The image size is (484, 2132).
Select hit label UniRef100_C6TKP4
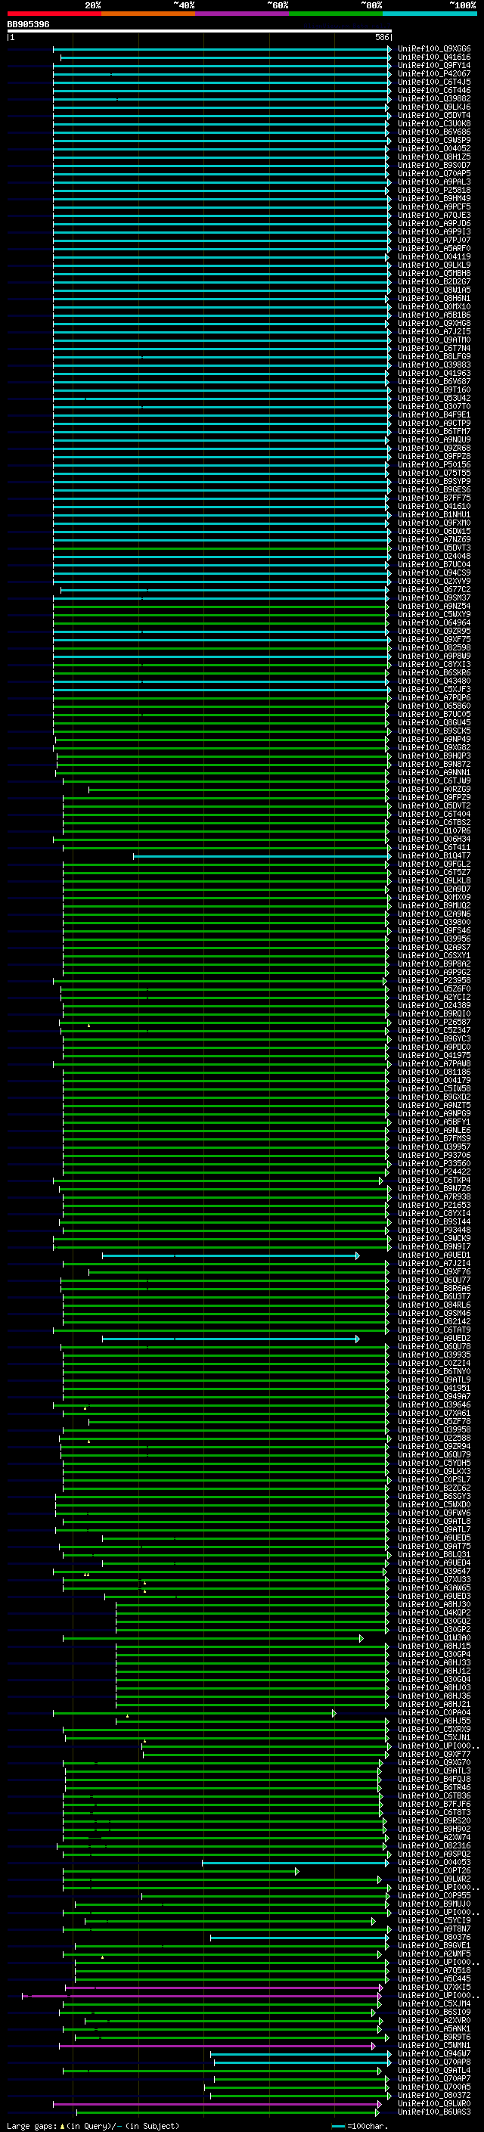click(x=433, y=1179)
